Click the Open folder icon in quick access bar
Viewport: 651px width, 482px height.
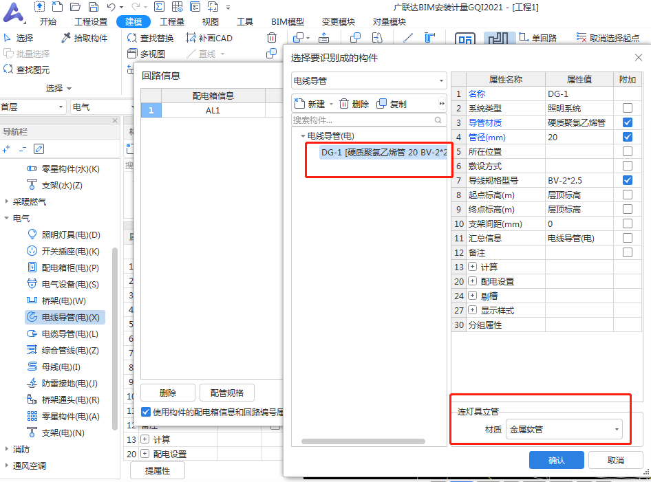click(x=75, y=7)
